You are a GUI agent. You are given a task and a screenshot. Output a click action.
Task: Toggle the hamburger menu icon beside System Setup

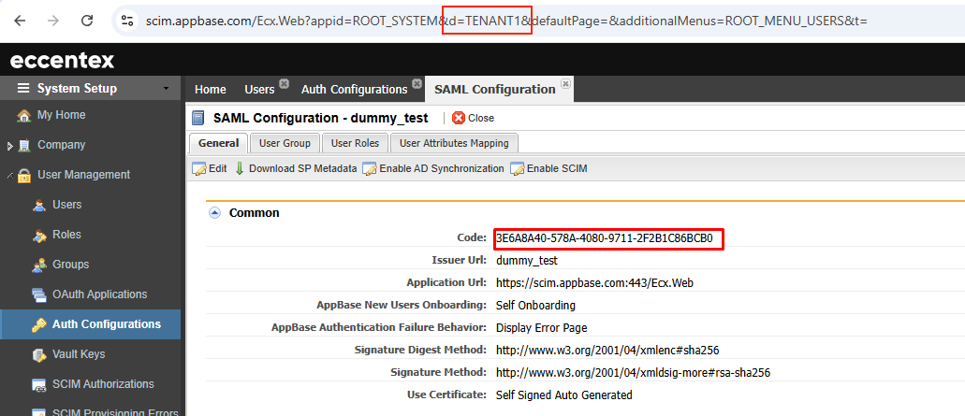click(23, 89)
